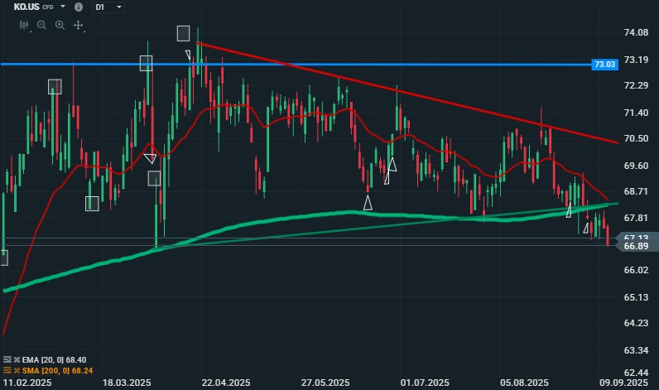The height and width of the screenshot is (390, 659).
Task: Click the 05.08.2025 date on time axis
Action: (526, 383)
